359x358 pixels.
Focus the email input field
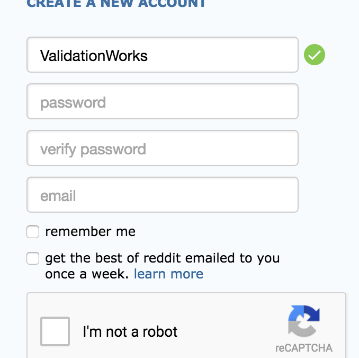pos(162,195)
